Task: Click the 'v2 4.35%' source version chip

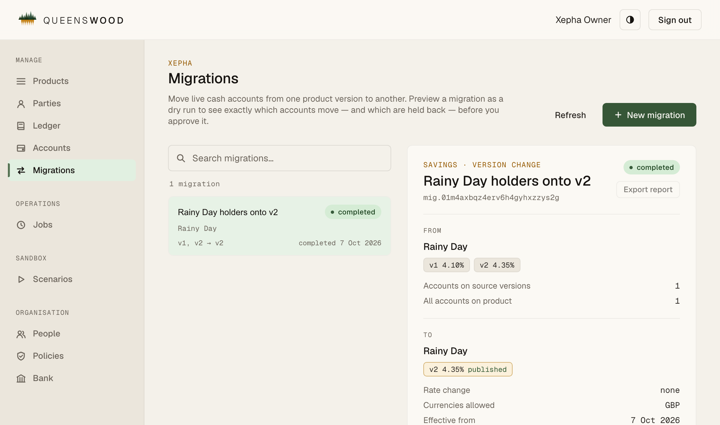Action: (497, 265)
